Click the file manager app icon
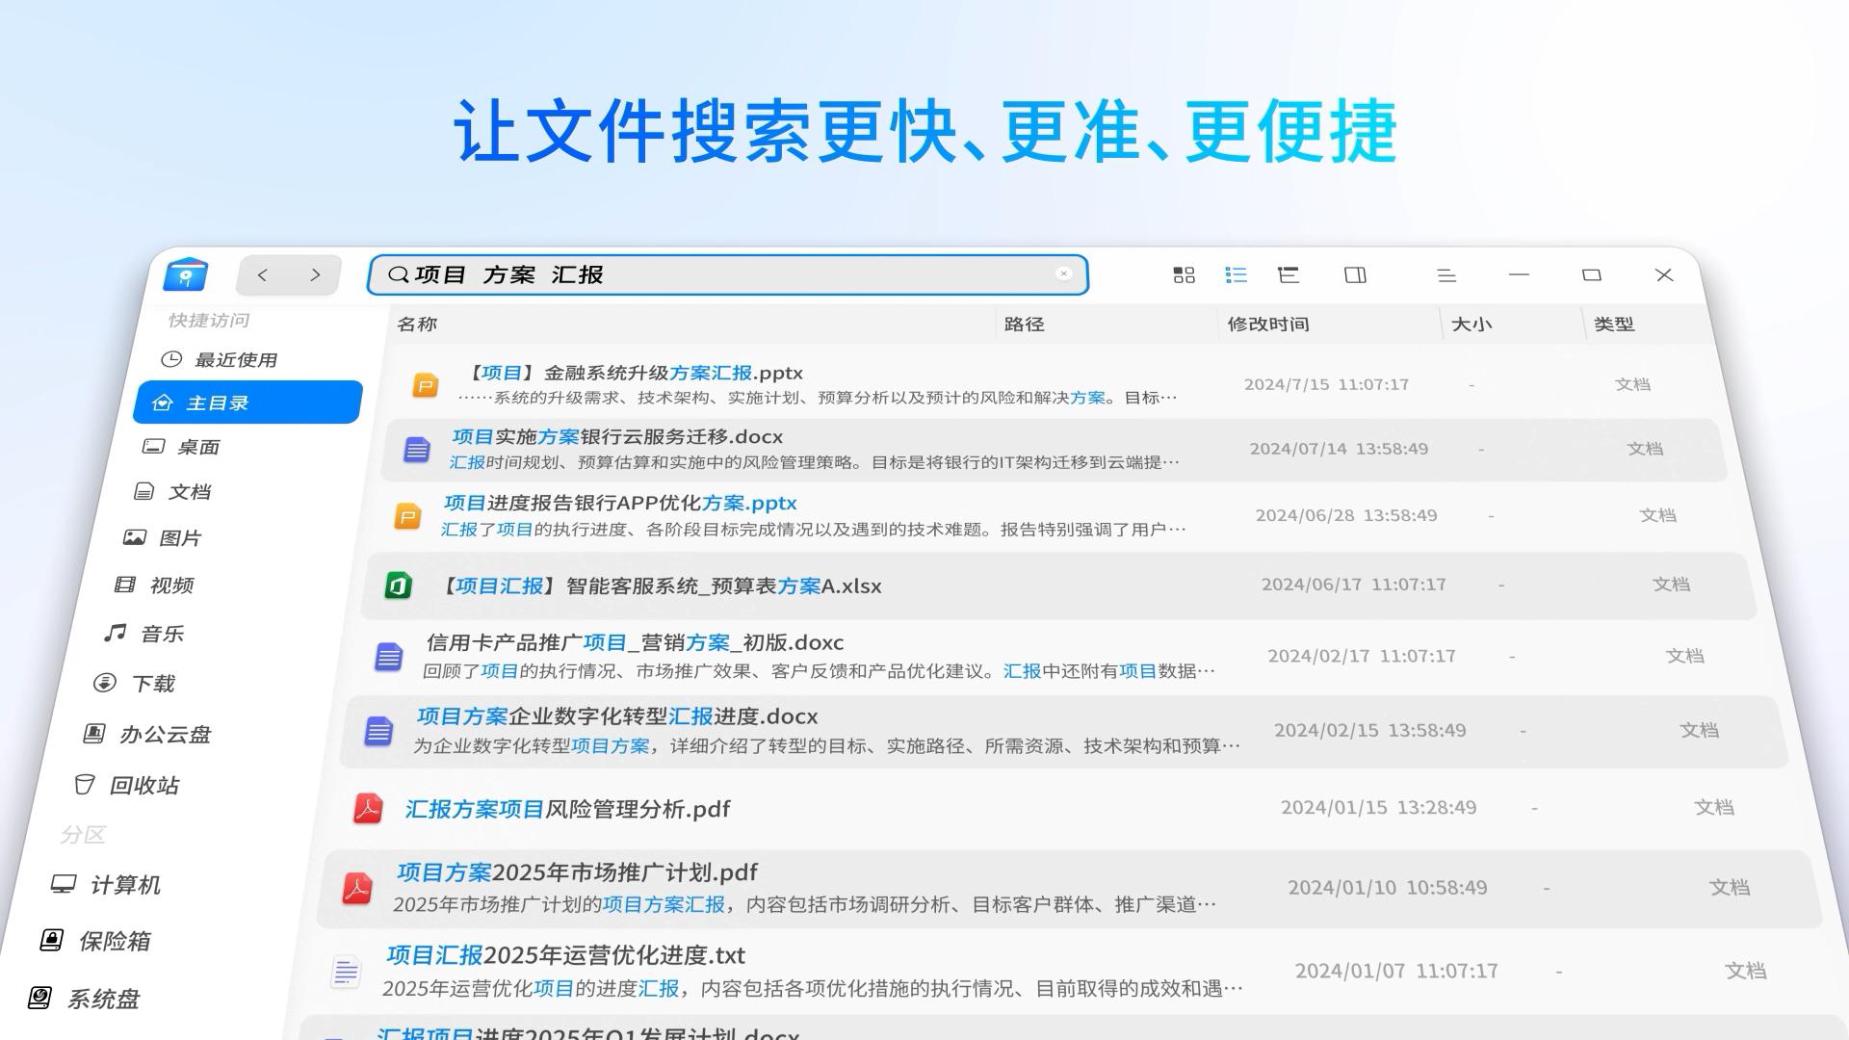 pyautogui.click(x=186, y=275)
